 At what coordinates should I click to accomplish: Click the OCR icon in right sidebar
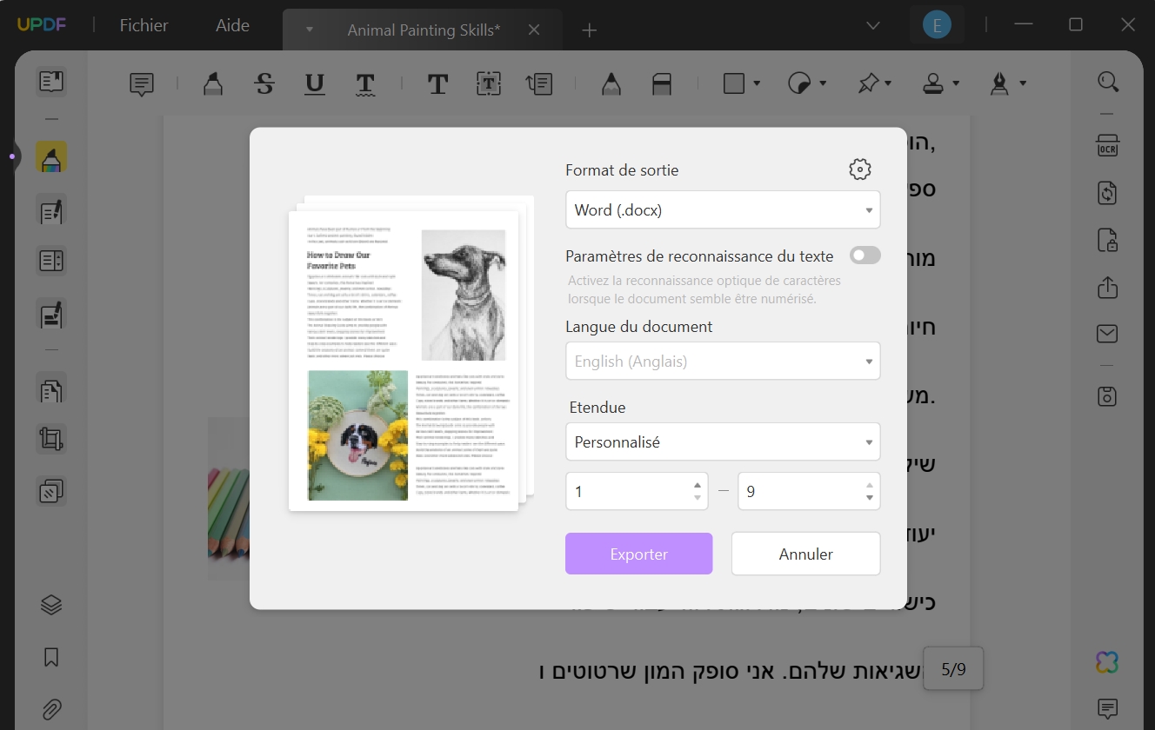pyautogui.click(x=1107, y=146)
